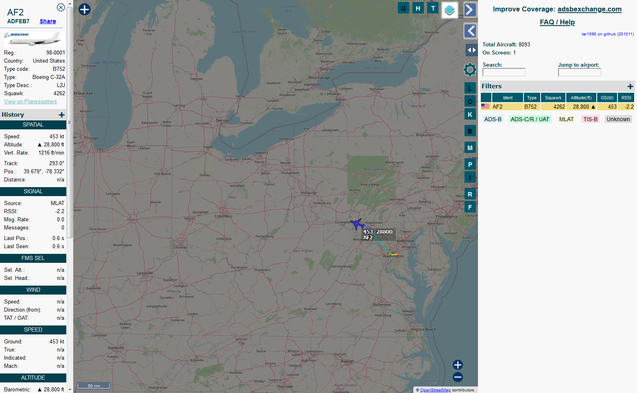Click the left arrow sidebar button

tap(470, 31)
